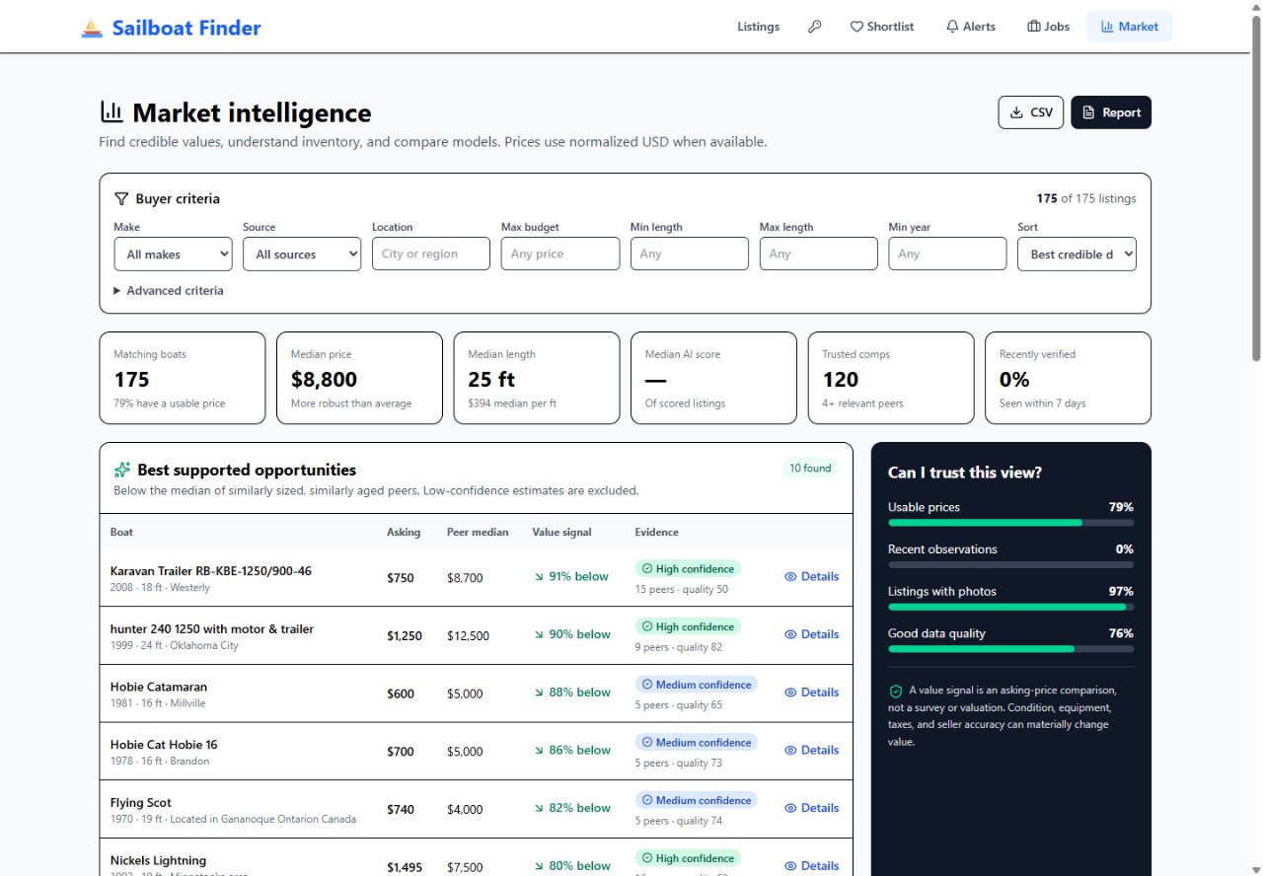1263x876 pixels.
Task: Click the '10 found' badge
Action: pyautogui.click(x=810, y=469)
